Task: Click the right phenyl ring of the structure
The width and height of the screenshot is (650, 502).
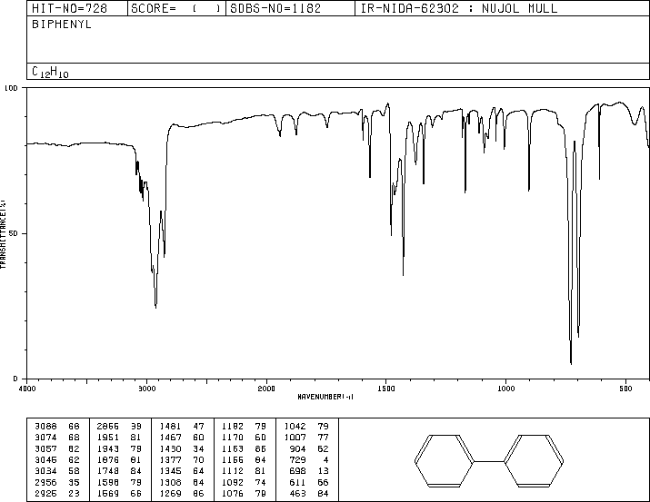Action: click(534, 462)
